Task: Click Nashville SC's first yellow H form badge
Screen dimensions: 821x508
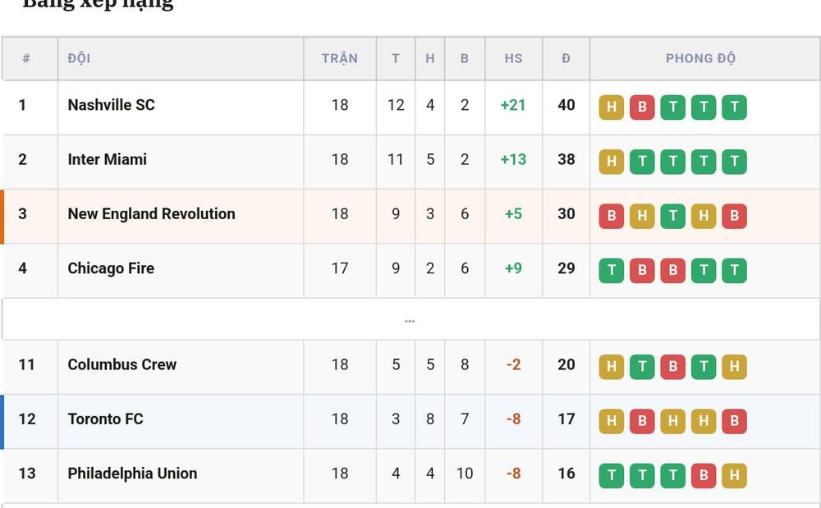Action: 611,108
